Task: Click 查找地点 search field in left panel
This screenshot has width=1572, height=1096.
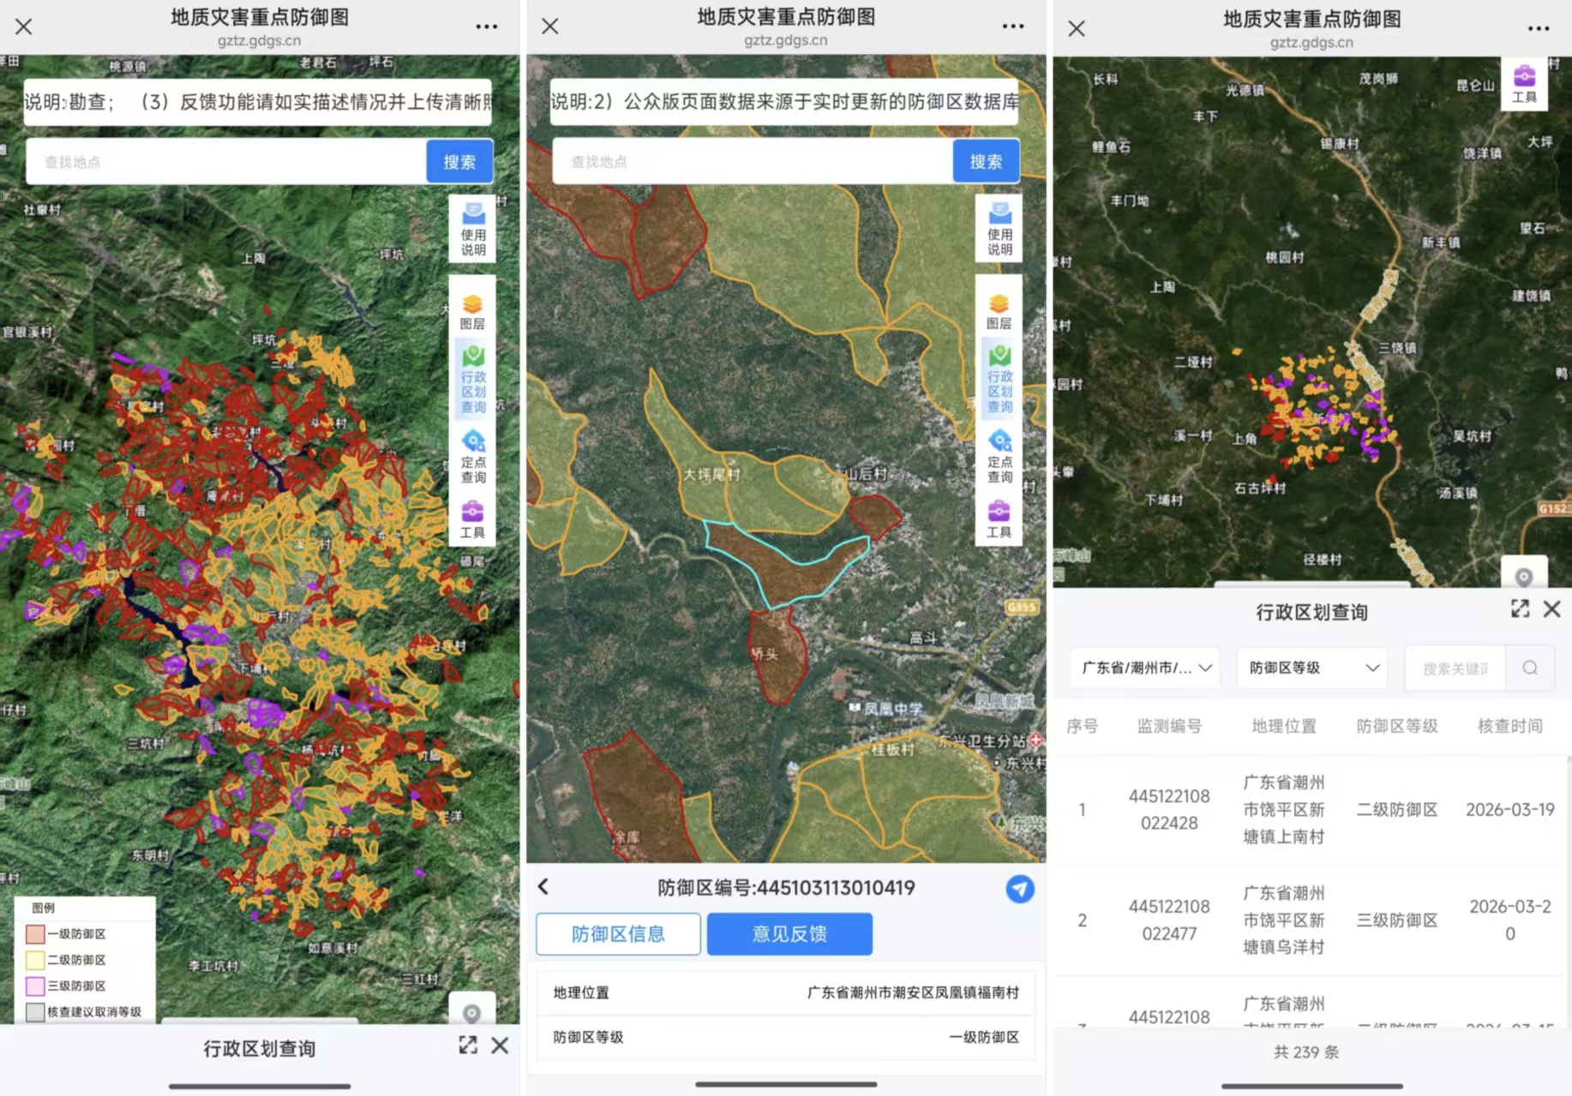Action: pos(226,161)
